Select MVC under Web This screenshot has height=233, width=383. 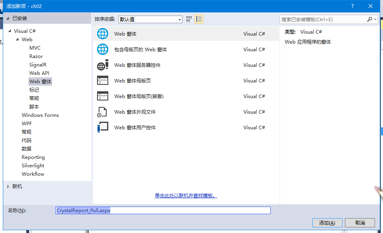(35, 48)
